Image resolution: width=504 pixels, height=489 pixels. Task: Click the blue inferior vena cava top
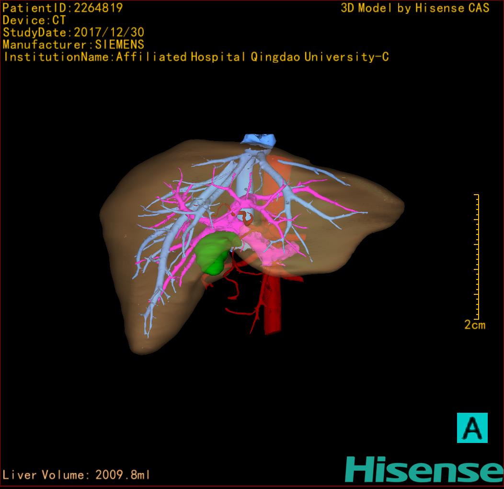click(259, 141)
